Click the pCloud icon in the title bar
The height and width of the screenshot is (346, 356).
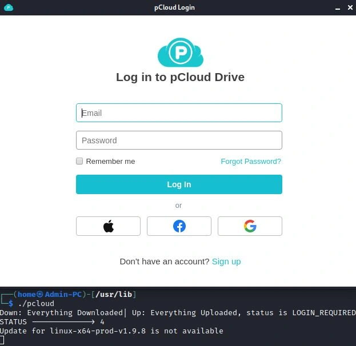(x=9, y=7)
